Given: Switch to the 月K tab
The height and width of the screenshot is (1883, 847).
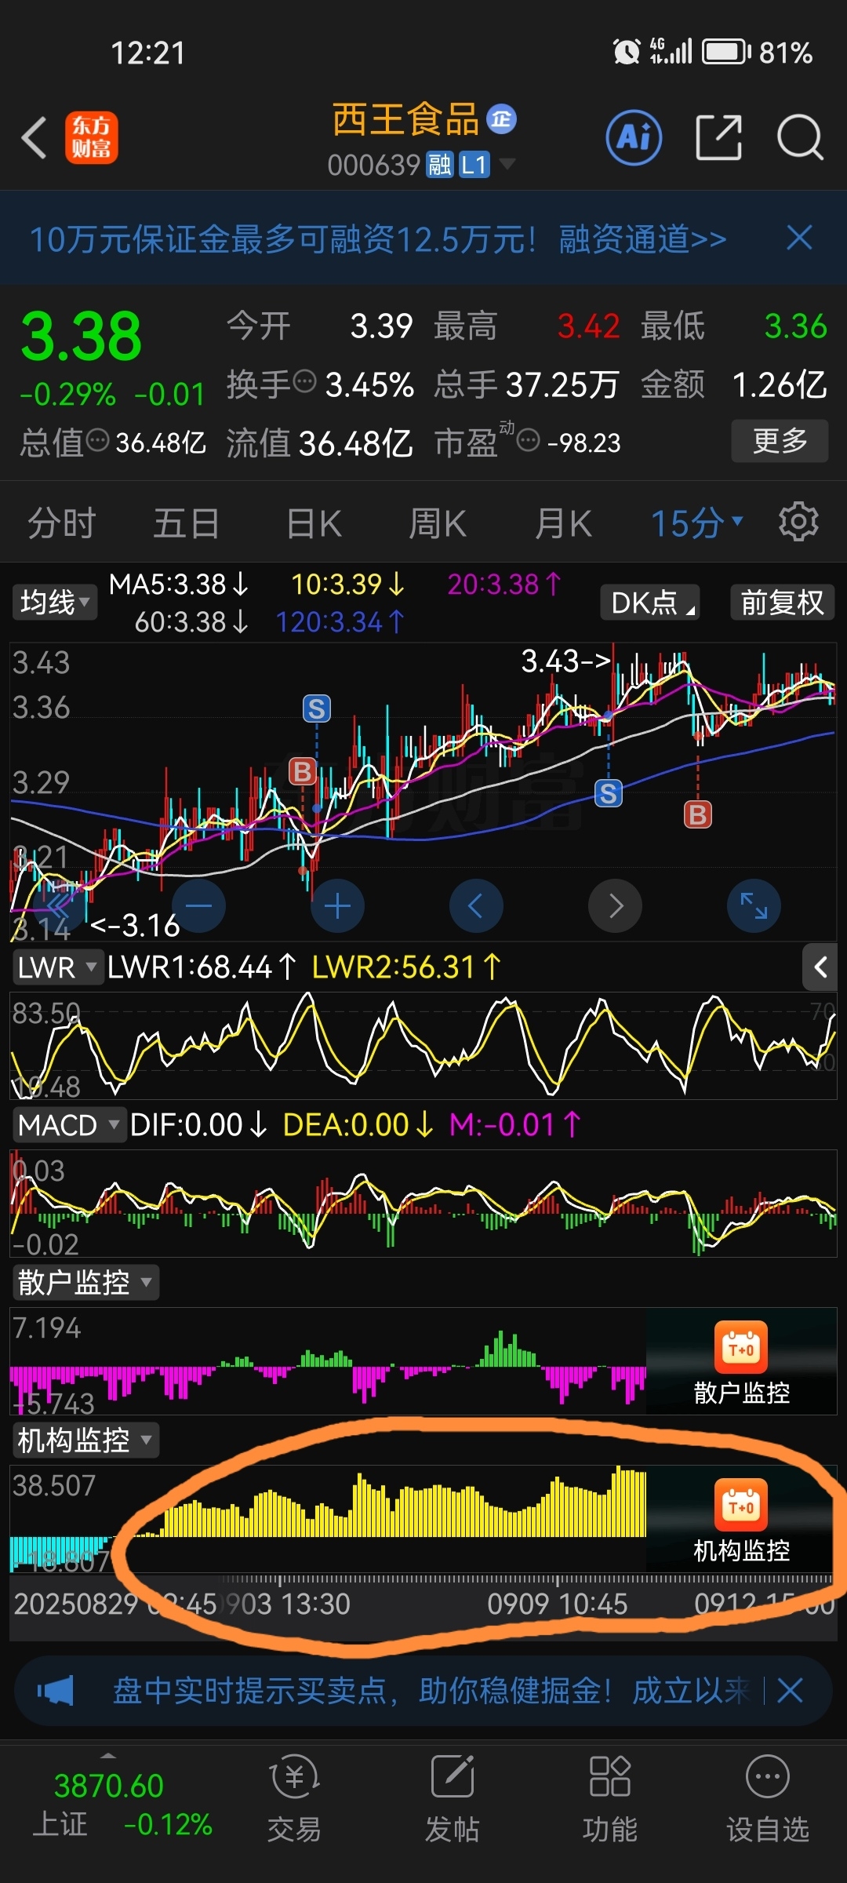Looking at the screenshot, I should (x=563, y=523).
